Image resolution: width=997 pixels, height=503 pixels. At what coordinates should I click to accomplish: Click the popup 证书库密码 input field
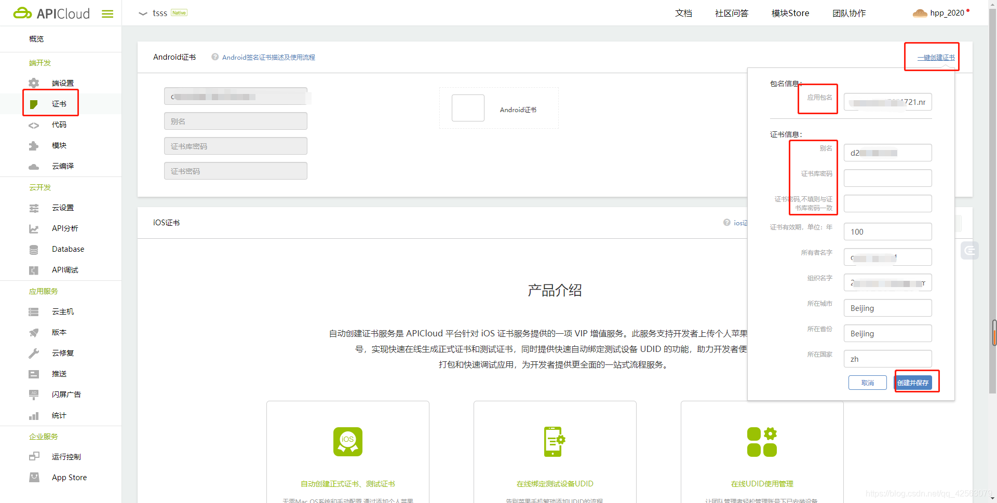tap(887, 178)
